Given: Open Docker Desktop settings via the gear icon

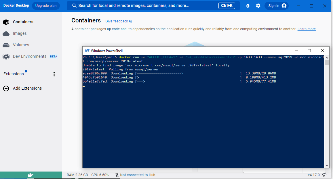Looking at the screenshot, I should click(x=258, y=5).
